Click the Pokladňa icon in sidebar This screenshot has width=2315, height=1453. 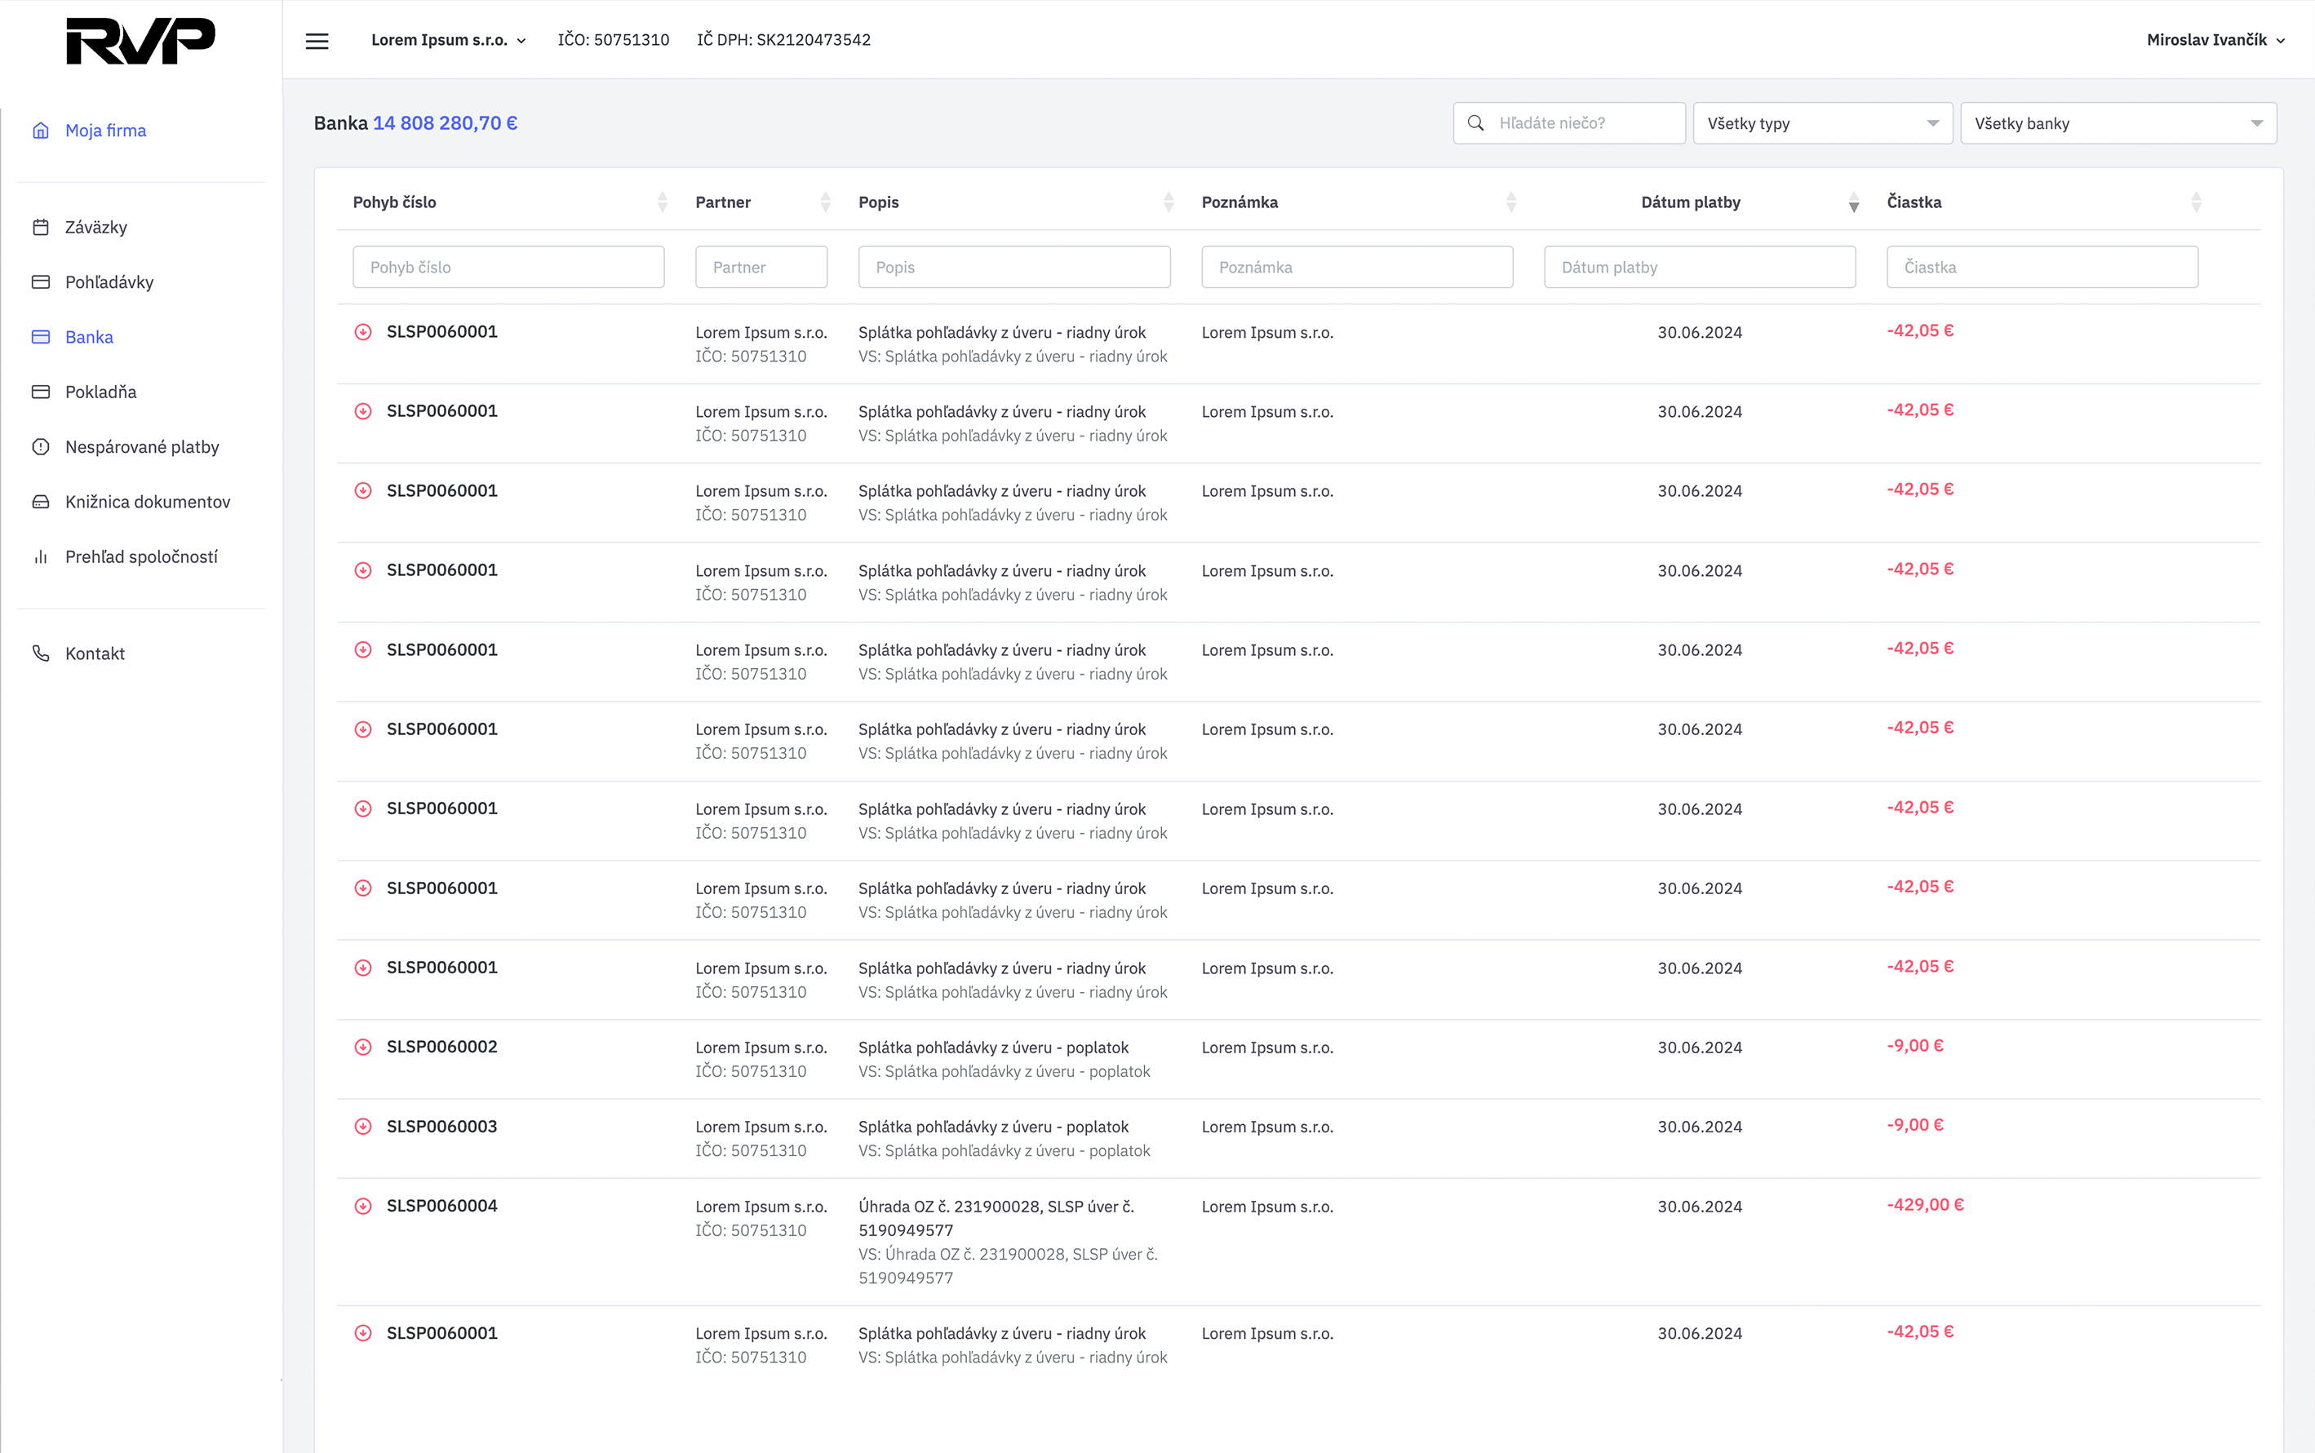pyautogui.click(x=40, y=392)
